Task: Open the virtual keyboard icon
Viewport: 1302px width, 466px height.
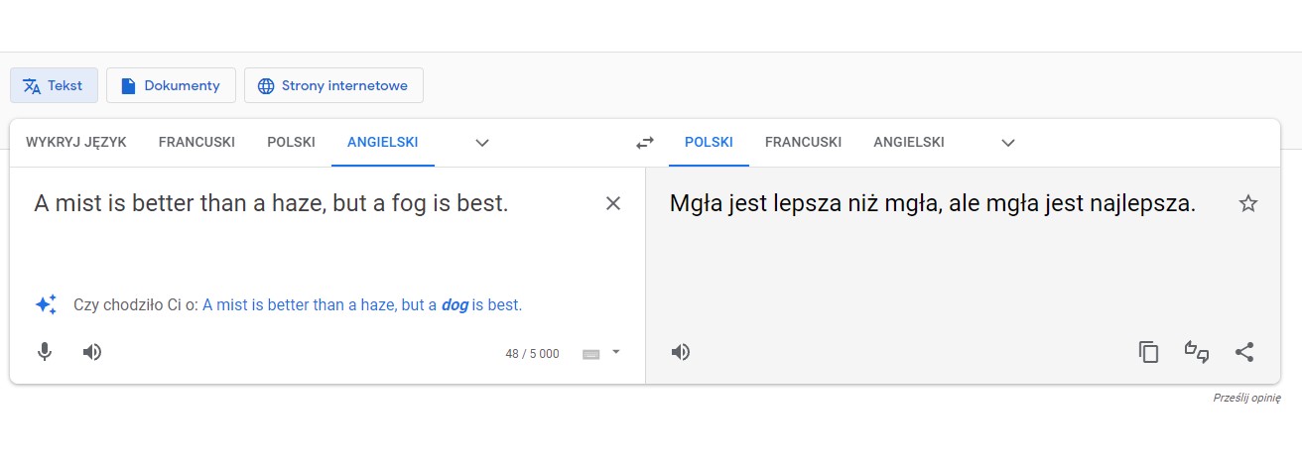Action: (590, 354)
